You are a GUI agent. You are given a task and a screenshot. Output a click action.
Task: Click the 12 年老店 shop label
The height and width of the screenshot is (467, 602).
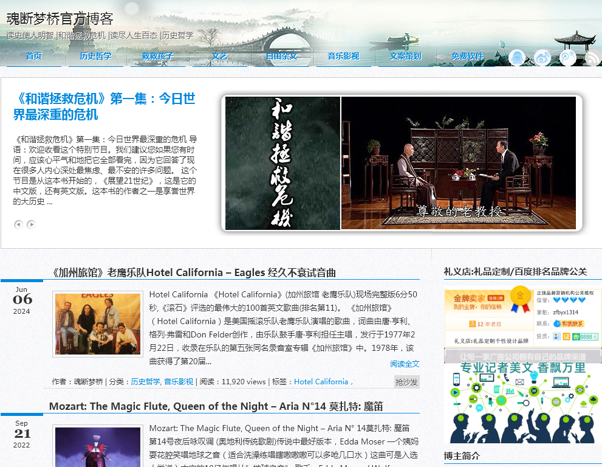pos(485,324)
